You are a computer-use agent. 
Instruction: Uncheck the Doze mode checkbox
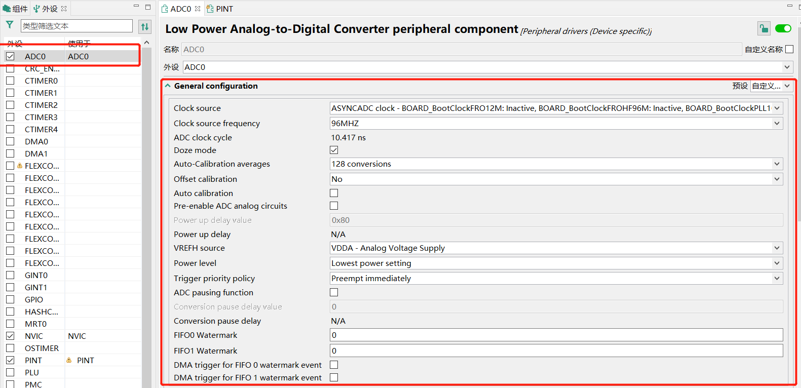click(334, 150)
